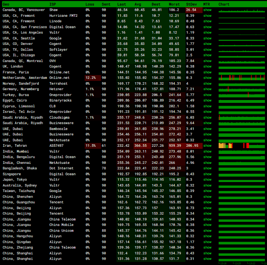Show MTR for Saudi Arabia Cloudsigma row
267x265 pixels.
207,118
